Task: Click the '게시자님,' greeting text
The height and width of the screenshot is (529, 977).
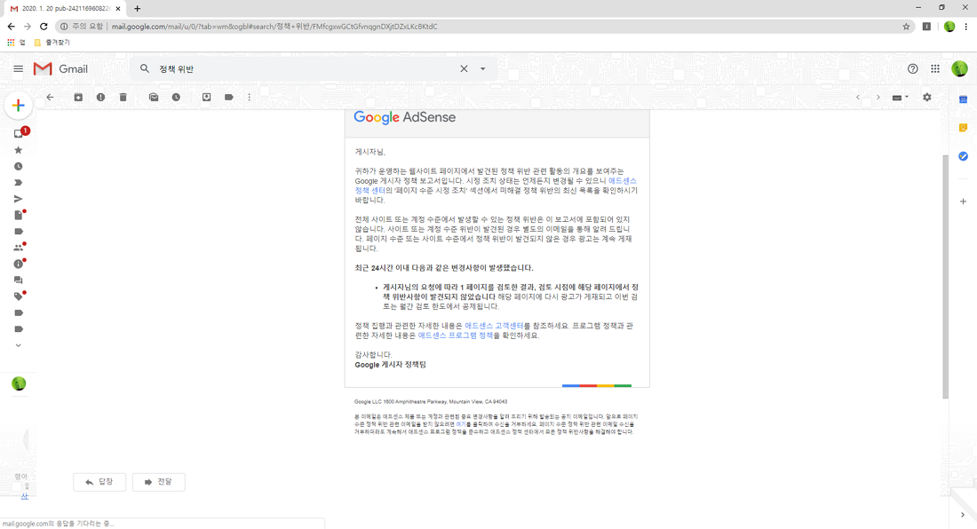Action: tap(370, 152)
